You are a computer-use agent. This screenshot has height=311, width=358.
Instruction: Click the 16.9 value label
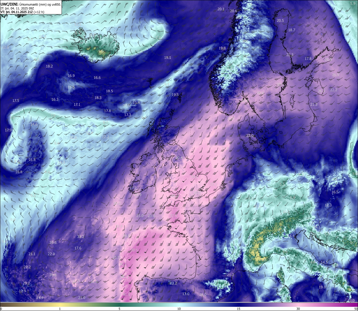coord(71,76)
